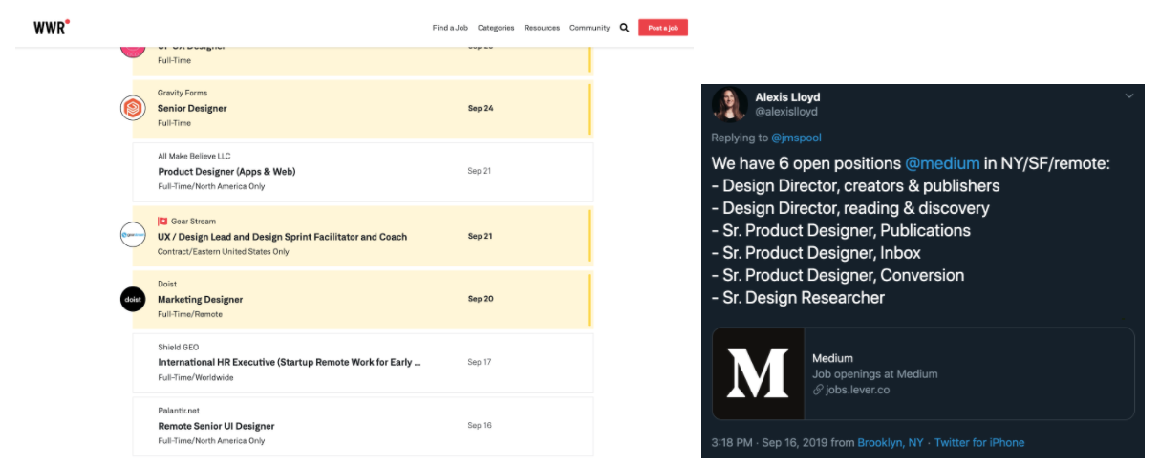Screen dimensions: 1160x466
Task: Click 'Sep 16' date on Remote Senior UI Designer
Action: tap(480, 425)
